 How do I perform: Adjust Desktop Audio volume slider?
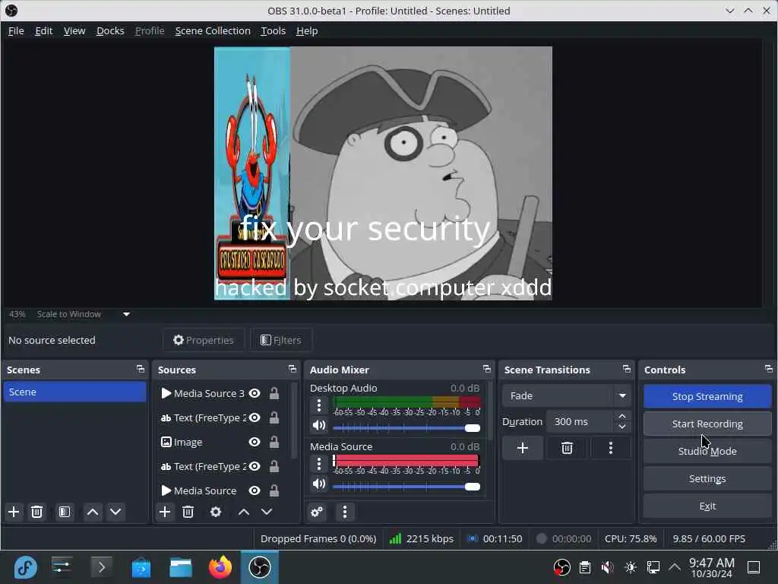tap(406, 428)
